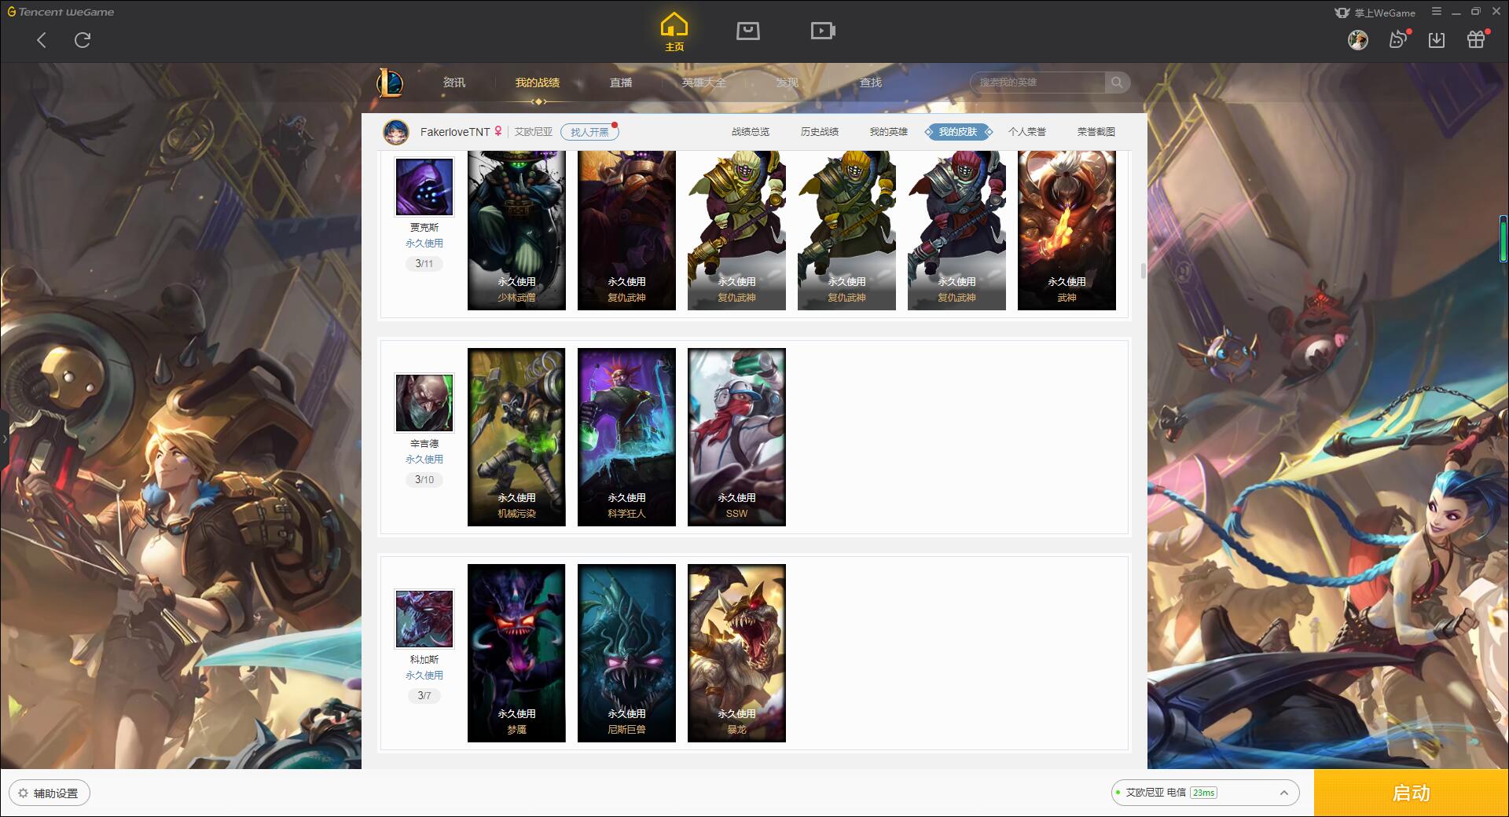
Task: Open 掌上WeGame mobile link
Action: tap(1375, 13)
